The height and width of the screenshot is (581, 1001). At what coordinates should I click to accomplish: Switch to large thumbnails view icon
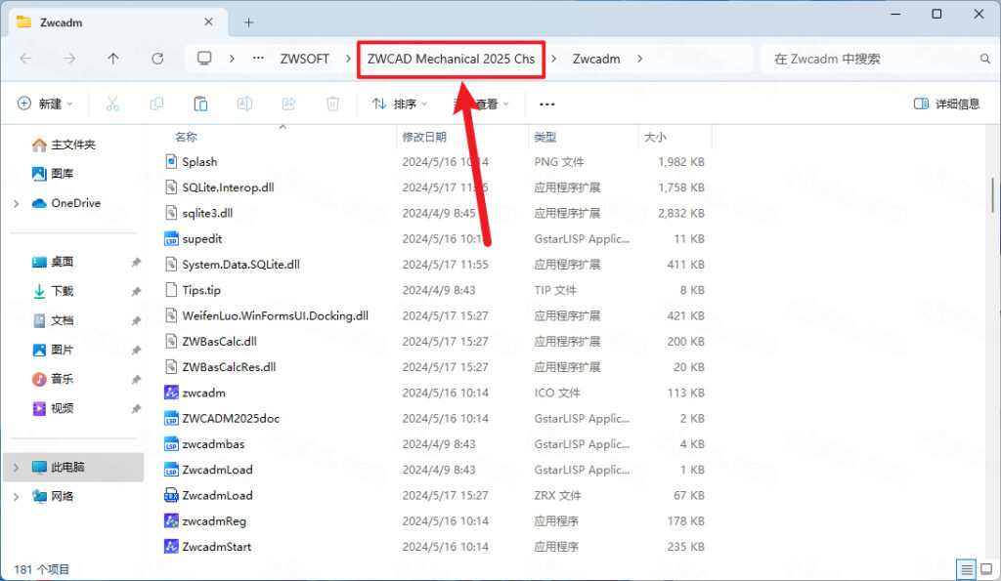(x=985, y=569)
